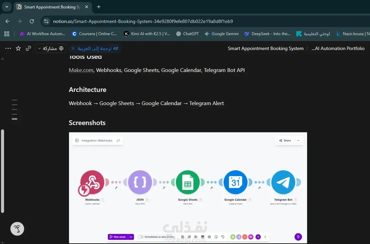Screen dimensions: 370x244
Task: Open Kimi AI with K2.5 bookmark
Action: coord(147,34)
